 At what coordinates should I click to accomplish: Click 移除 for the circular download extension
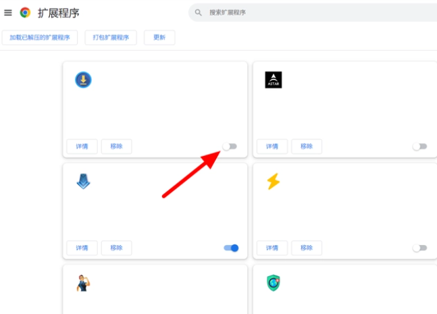[x=116, y=147]
